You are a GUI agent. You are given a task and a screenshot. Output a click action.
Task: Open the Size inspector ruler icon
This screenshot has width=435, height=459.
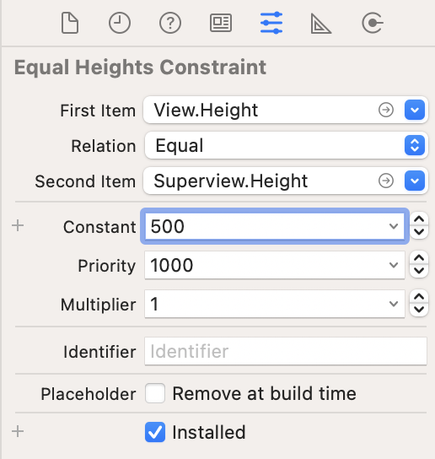point(321,24)
